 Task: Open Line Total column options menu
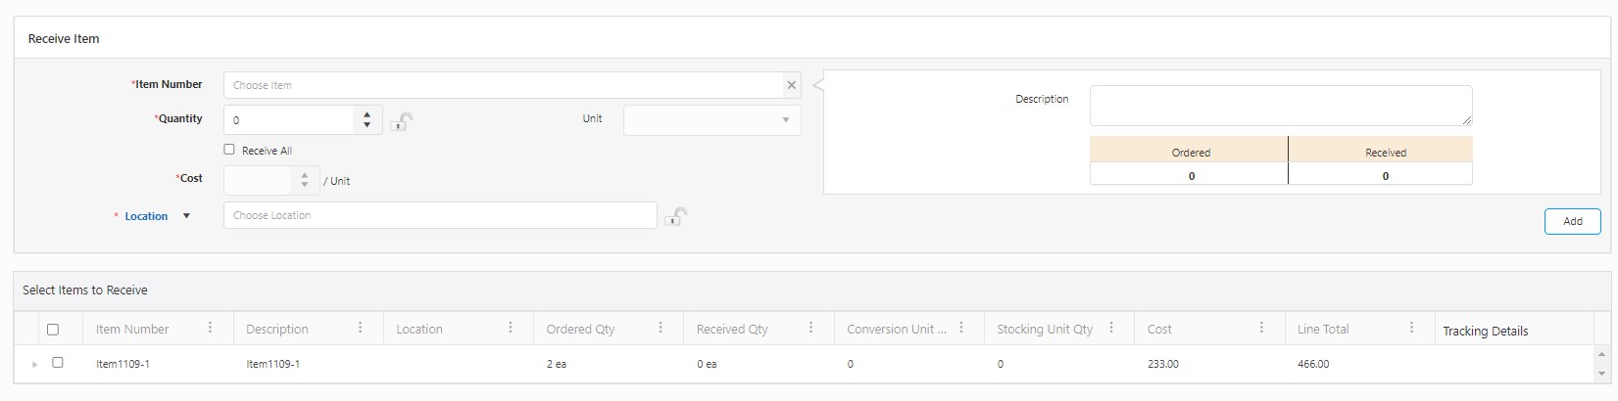point(1411,329)
